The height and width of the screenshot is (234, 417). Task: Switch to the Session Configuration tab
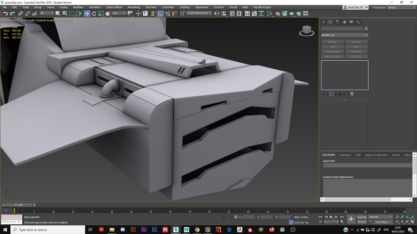376,155
